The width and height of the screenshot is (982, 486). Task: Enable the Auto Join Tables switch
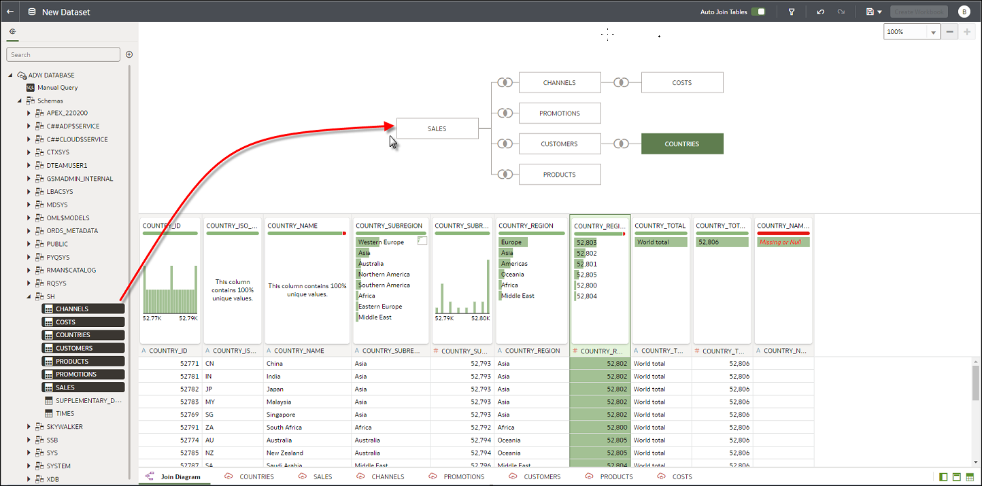click(x=758, y=12)
